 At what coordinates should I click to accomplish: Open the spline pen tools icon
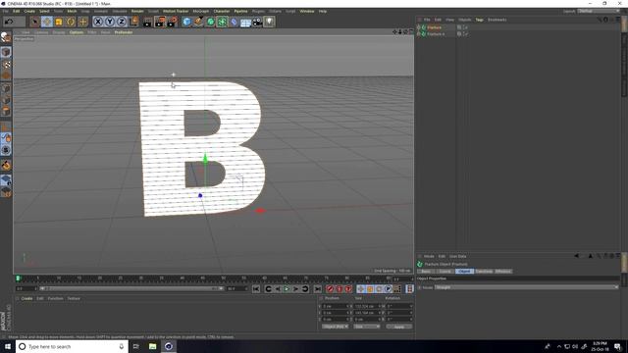198,22
